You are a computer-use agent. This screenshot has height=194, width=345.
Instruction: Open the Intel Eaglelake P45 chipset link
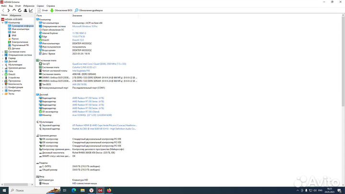(81, 71)
